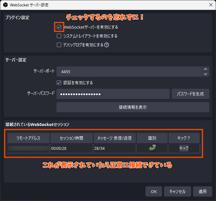Close the WebSocket server settings dialog
Screen dimensions: 216x201
[x=210, y=5]
